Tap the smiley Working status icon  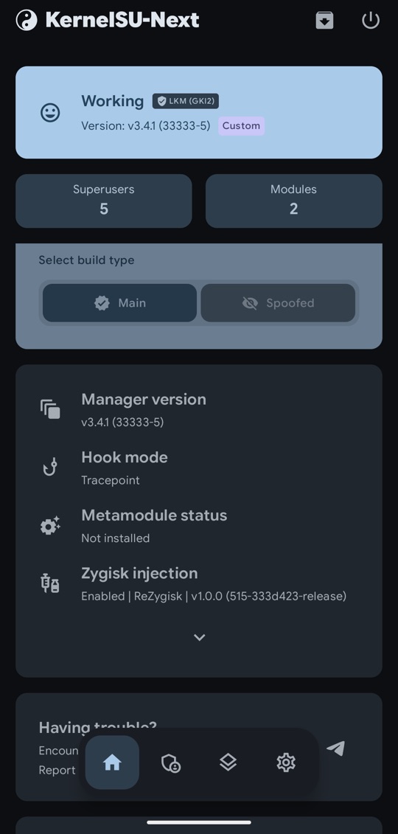(x=50, y=113)
